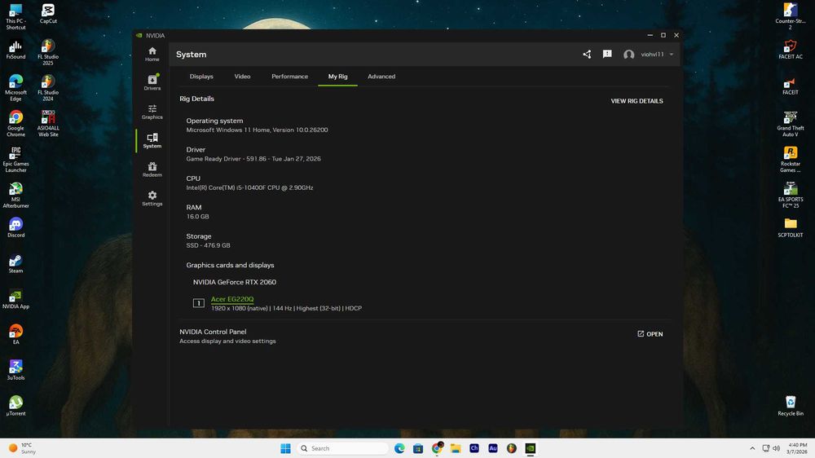Open 3uTools desktop icon
The height and width of the screenshot is (458, 815).
pyautogui.click(x=15, y=370)
